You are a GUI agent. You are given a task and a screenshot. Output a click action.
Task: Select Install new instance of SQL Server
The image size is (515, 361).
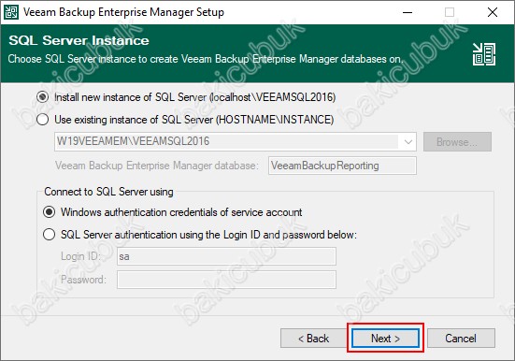(x=42, y=97)
